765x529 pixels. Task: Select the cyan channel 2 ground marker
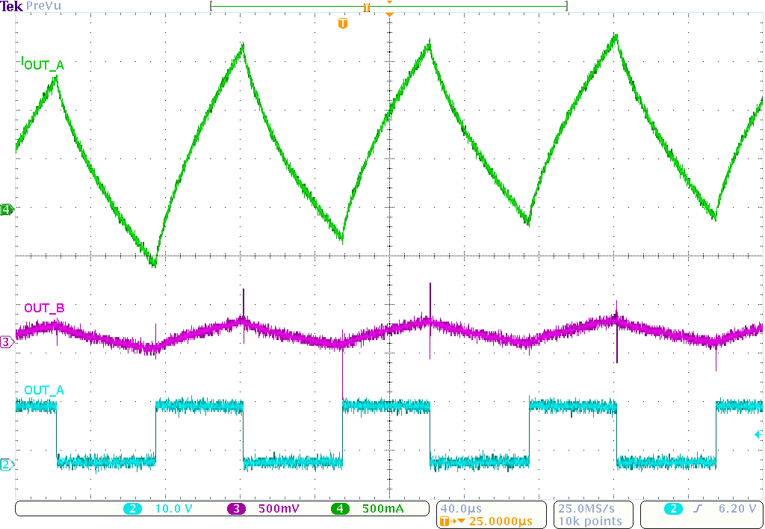tap(6, 464)
